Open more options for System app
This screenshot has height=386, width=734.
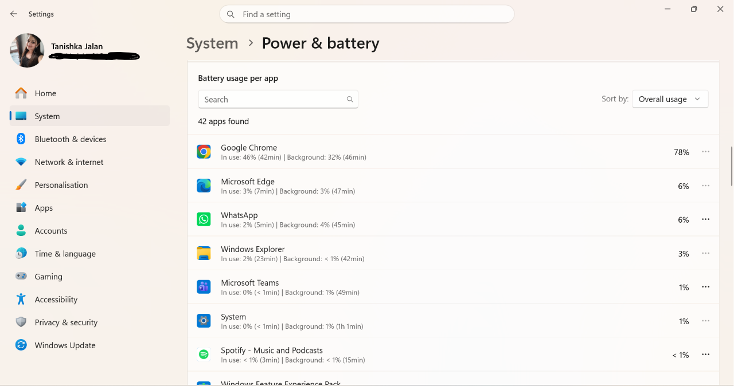point(706,321)
